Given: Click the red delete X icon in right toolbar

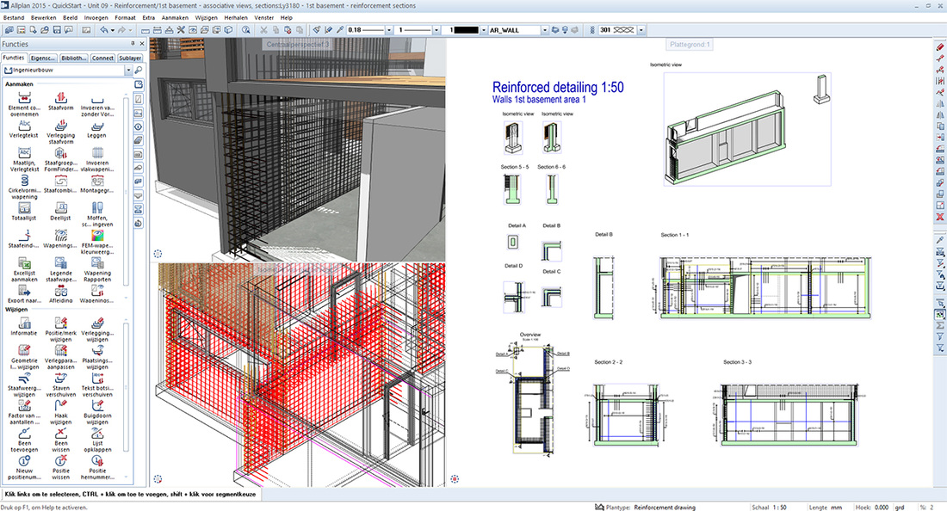Looking at the screenshot, I should coord(940,217).
